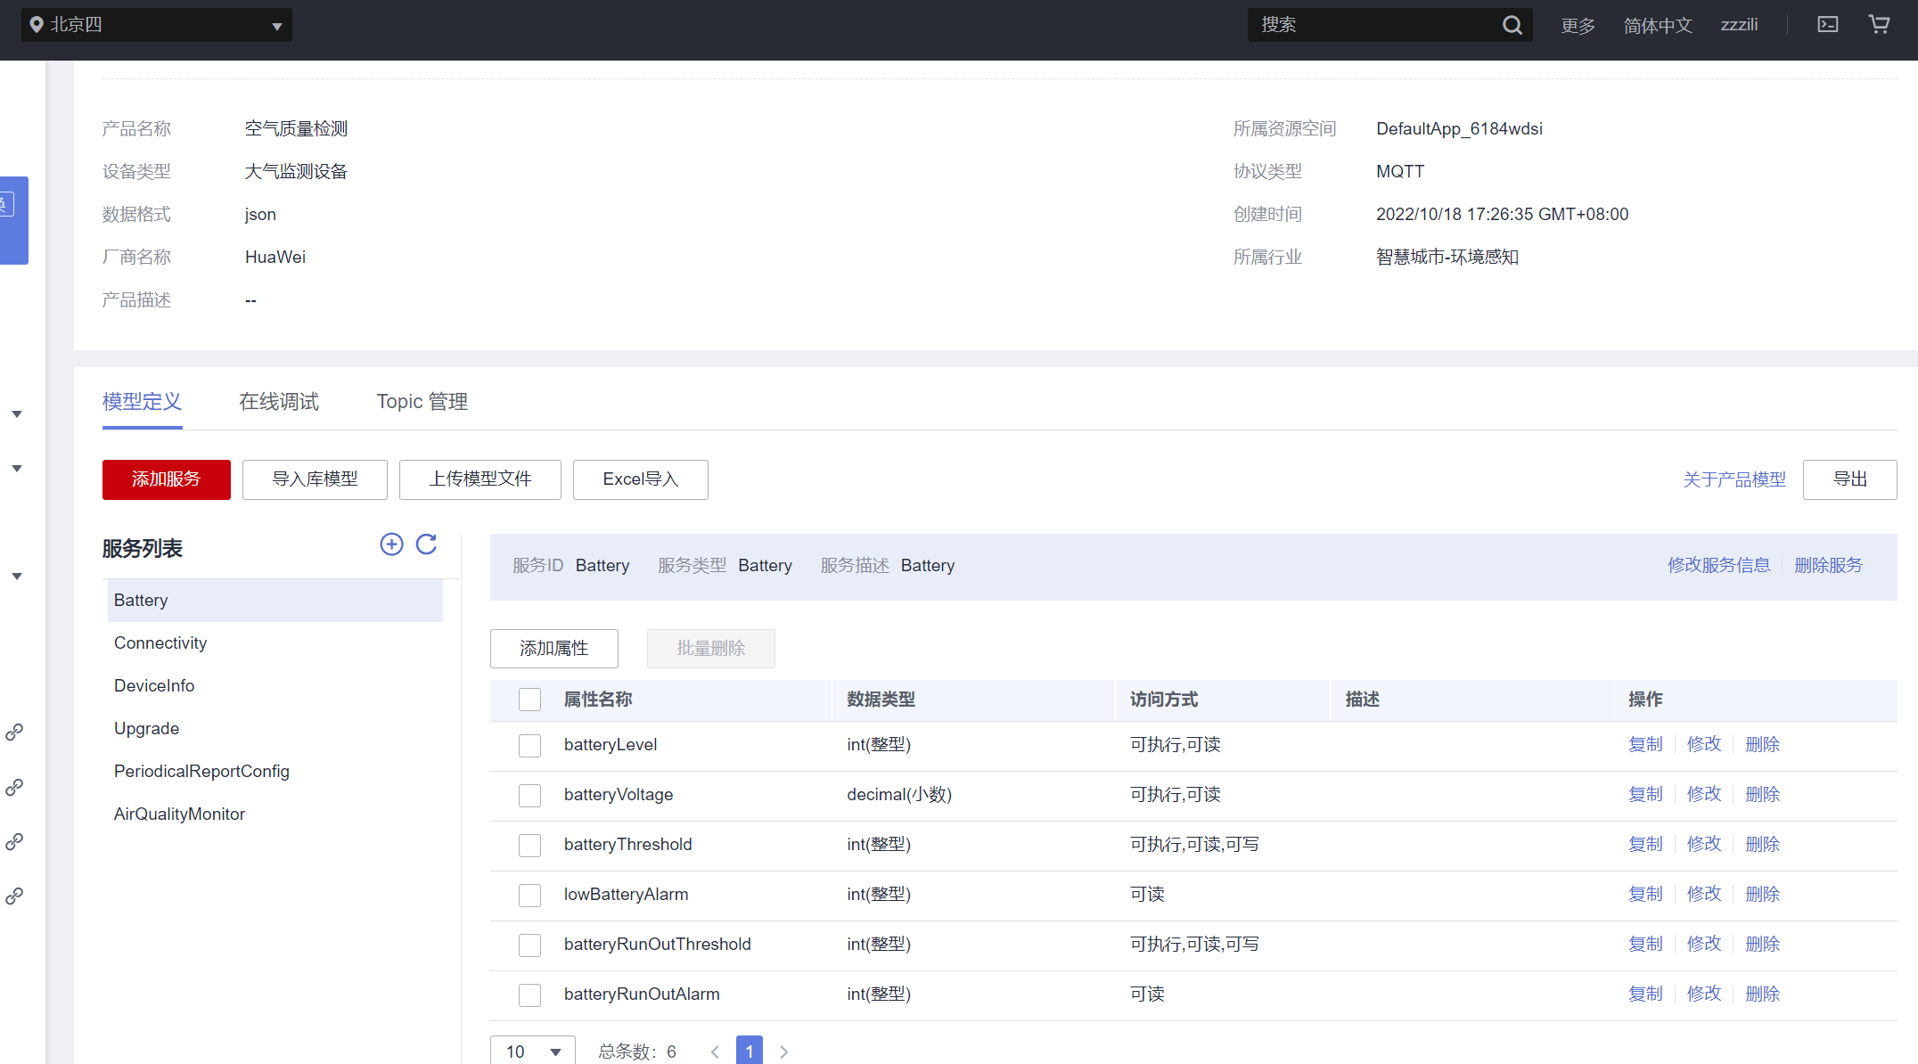
Task: Check the batteryLevel row checkbox
Action: pos(529,745)
